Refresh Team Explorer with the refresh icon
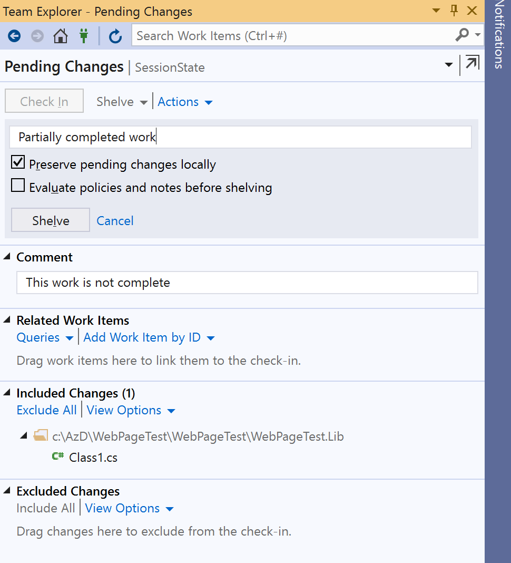Screen dimensions: 511x563 (x=115, y=36)
